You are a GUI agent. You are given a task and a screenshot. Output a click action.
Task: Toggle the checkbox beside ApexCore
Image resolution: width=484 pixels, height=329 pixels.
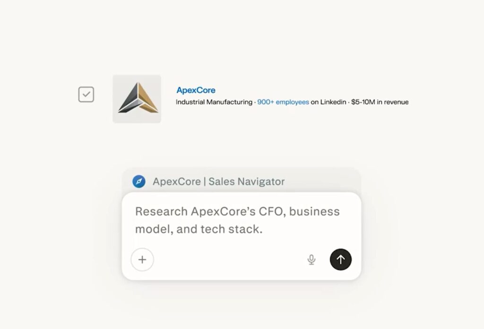pos(86,95)
